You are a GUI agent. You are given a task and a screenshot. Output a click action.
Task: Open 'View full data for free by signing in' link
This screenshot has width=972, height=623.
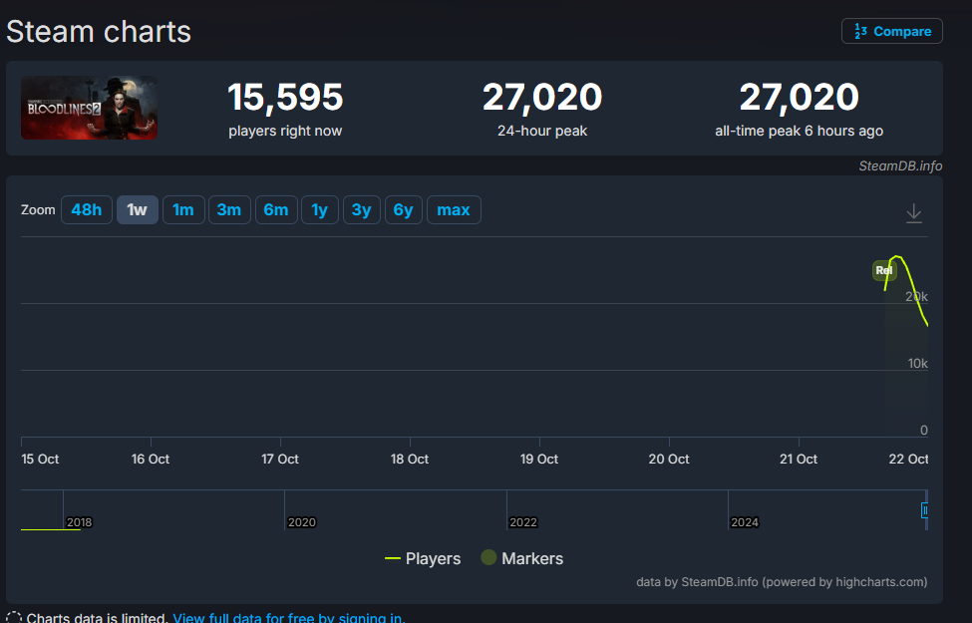point(289,617)
